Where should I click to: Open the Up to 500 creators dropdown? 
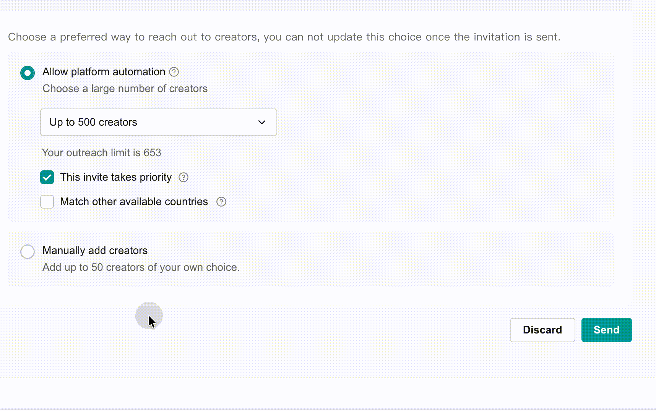(159, 122)
